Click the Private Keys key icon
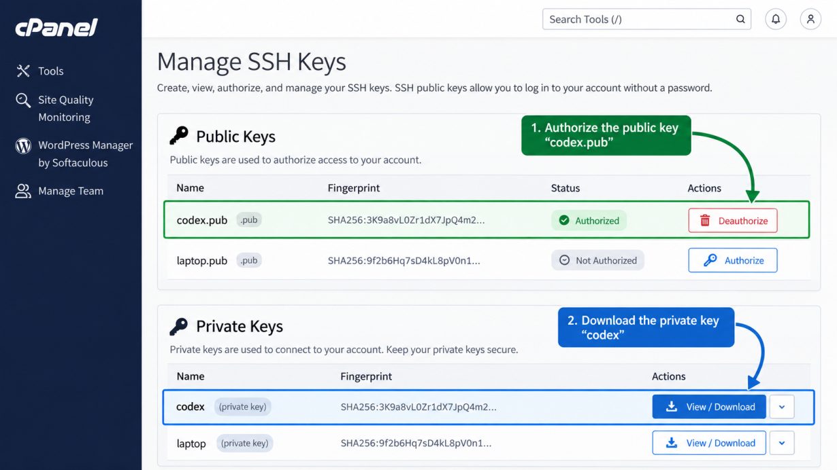Viewport: 837px width, 470px height. pos(178,326)
